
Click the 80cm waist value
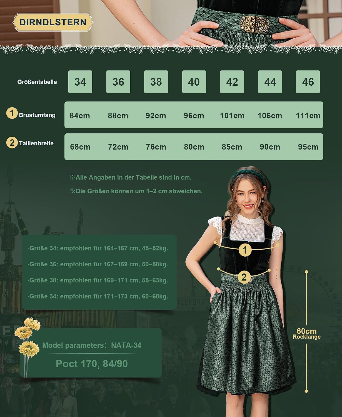click(x=194, y=147)
